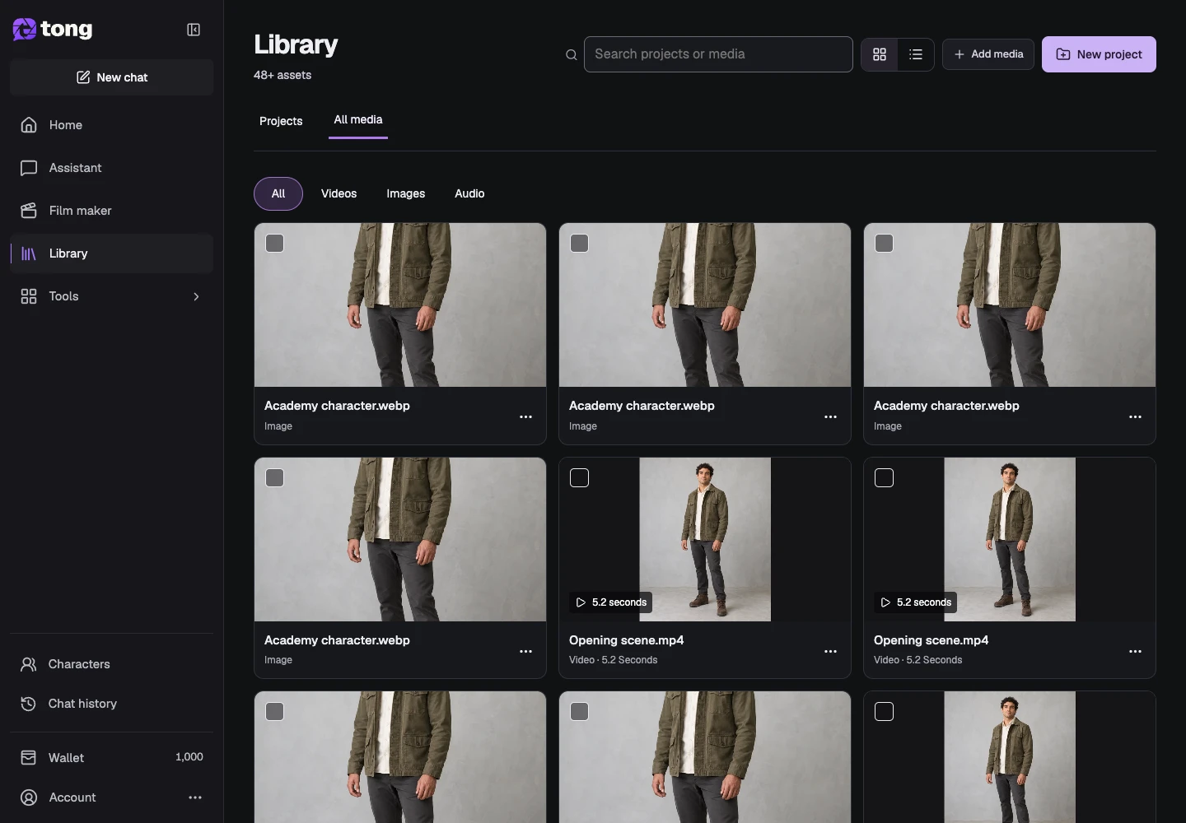Expand the Tools submenu chevron
1186x823 pixels.
tap(196, 296)
